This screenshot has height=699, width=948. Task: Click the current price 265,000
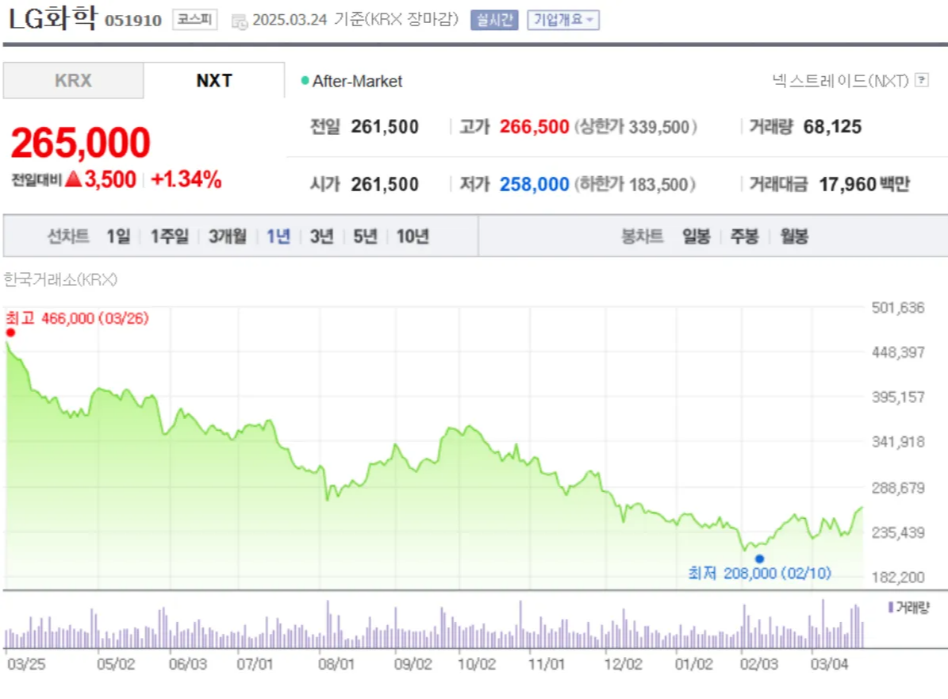[x=80, y=143]
